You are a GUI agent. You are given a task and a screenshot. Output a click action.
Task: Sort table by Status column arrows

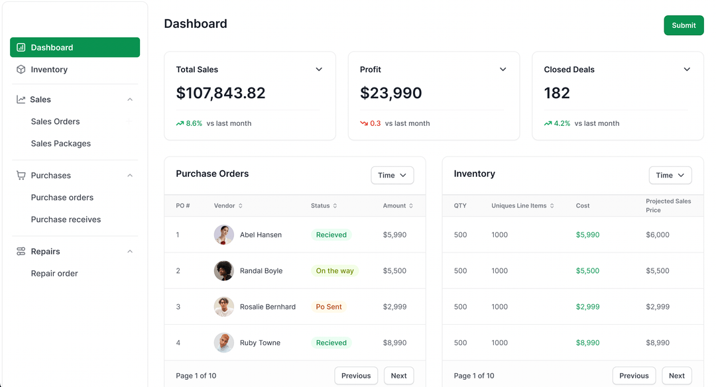pos(335,206)
